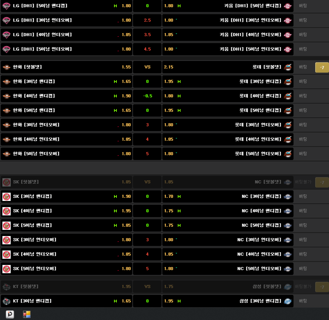The width and height of the screenshot is (329, 320).
Task: Click VS cell in 한화 롯데 첫볼넷 row
Action: (x=147, y=67)
